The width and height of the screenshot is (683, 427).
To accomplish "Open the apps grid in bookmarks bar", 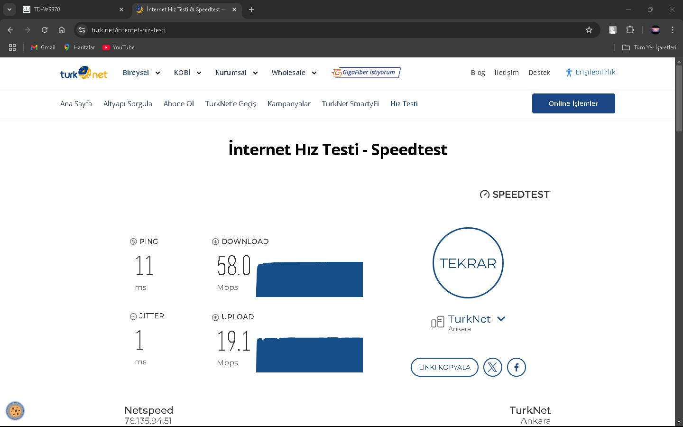I will [x=12, y=47].
